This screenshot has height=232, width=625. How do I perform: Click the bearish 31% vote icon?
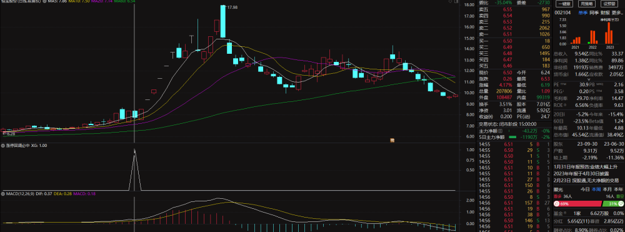(x=621, y=204)
